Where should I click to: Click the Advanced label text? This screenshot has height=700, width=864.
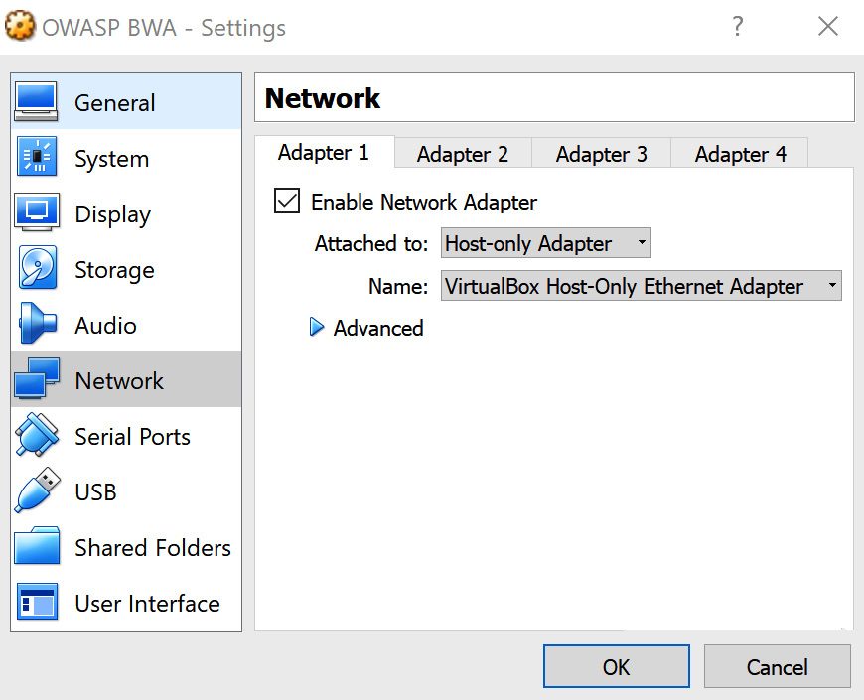tap(378, 328)
